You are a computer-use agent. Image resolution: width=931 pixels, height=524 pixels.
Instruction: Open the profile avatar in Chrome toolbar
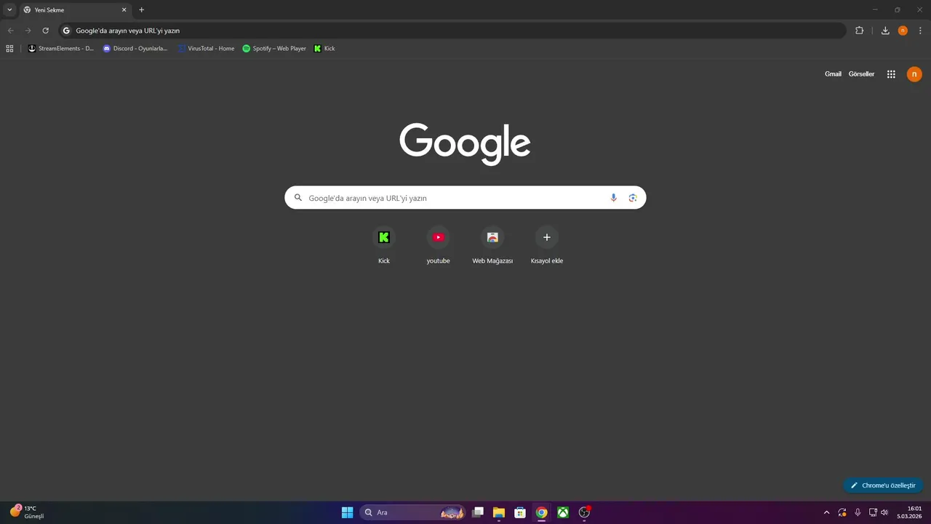point(903,31)
